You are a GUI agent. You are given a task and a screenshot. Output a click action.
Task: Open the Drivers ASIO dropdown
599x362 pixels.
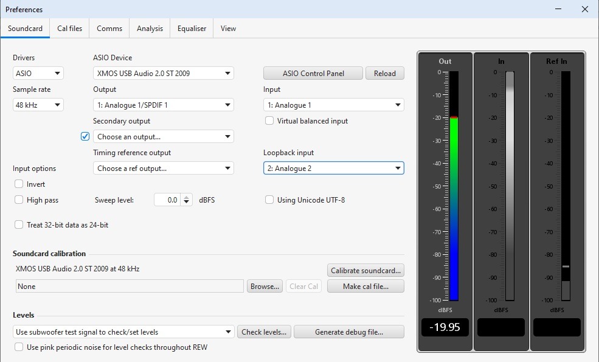38,73
